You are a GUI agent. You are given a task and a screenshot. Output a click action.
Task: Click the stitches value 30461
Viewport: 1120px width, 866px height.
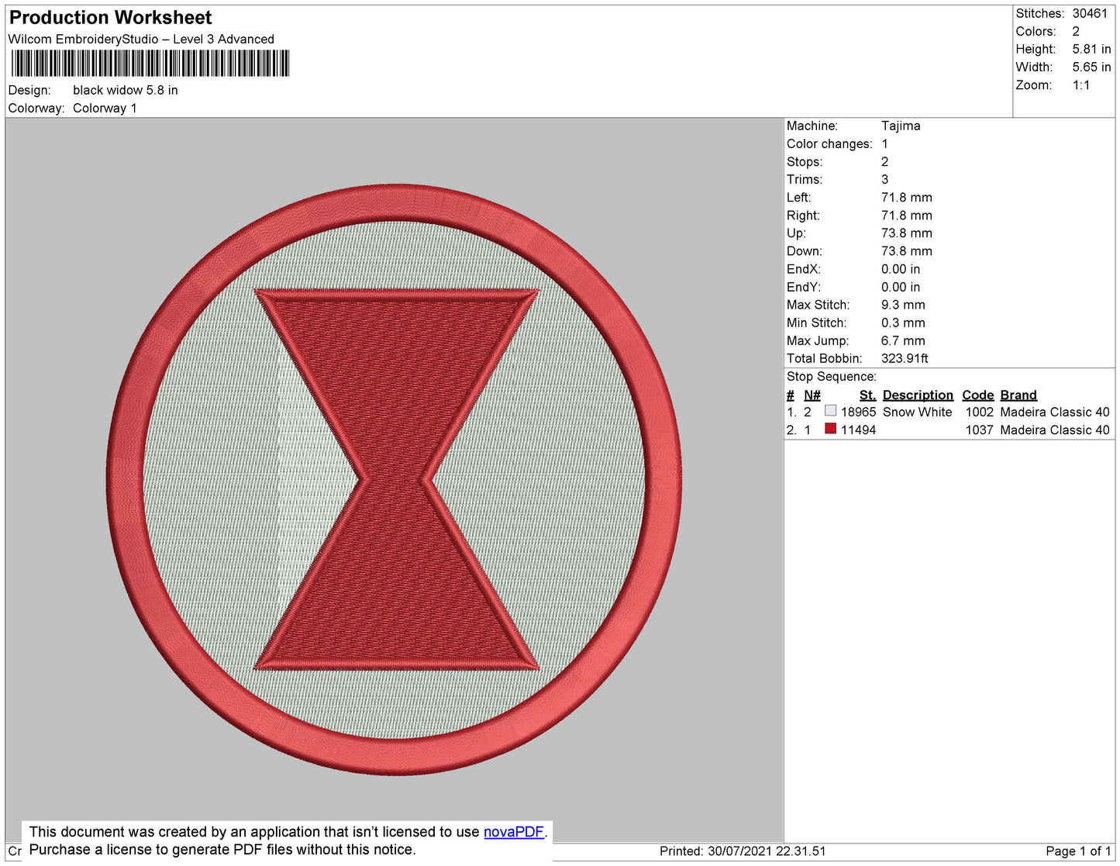coord(1090,13)
